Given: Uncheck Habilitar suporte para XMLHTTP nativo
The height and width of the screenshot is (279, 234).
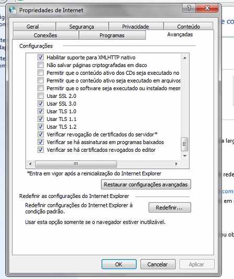Looking at the screenshot, I should (41, 58).
